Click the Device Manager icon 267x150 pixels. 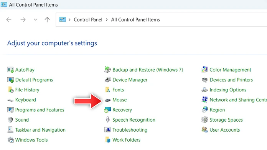[107, 80]
